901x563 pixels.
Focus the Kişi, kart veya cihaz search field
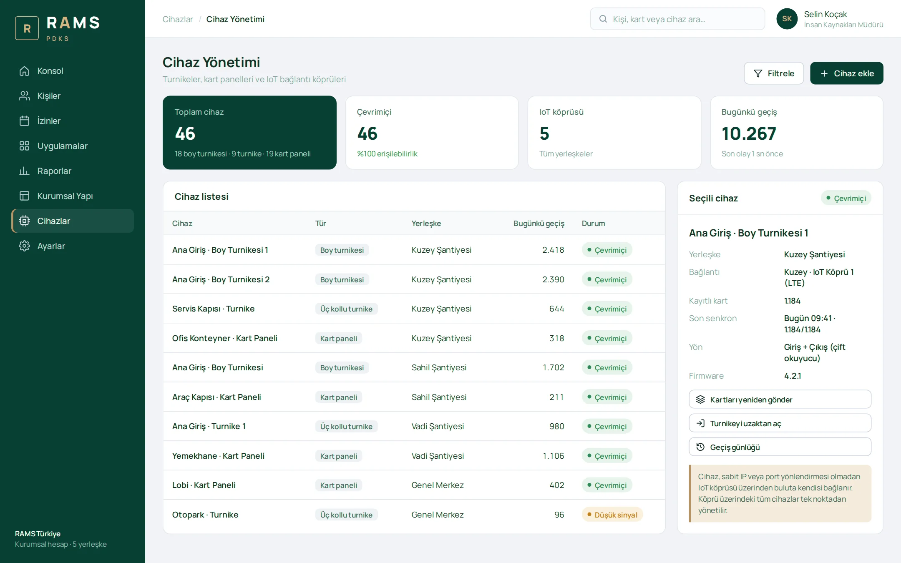click(x=677, y=19)
